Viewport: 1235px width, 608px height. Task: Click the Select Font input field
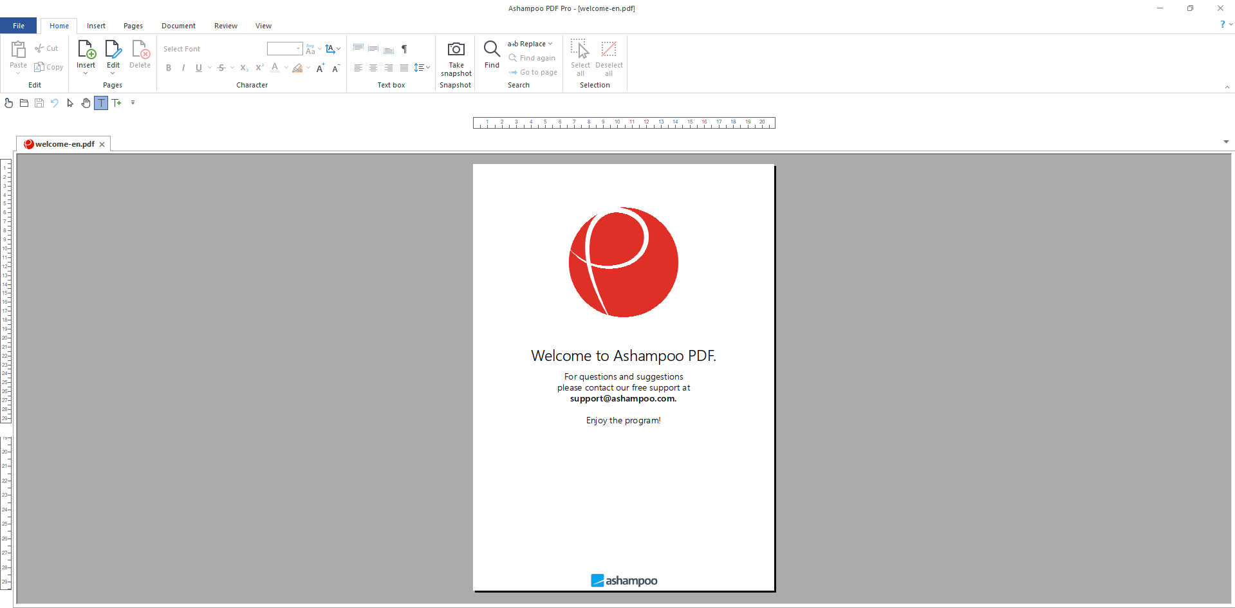pos(212,49)
